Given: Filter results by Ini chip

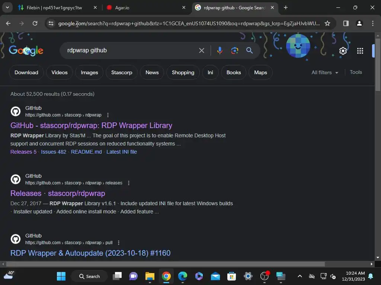Looking at the screenshot, I should coord(210,72).
